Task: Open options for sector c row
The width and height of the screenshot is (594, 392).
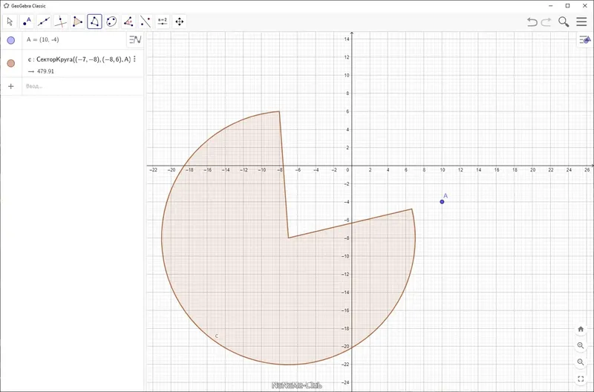Action: 134,59
